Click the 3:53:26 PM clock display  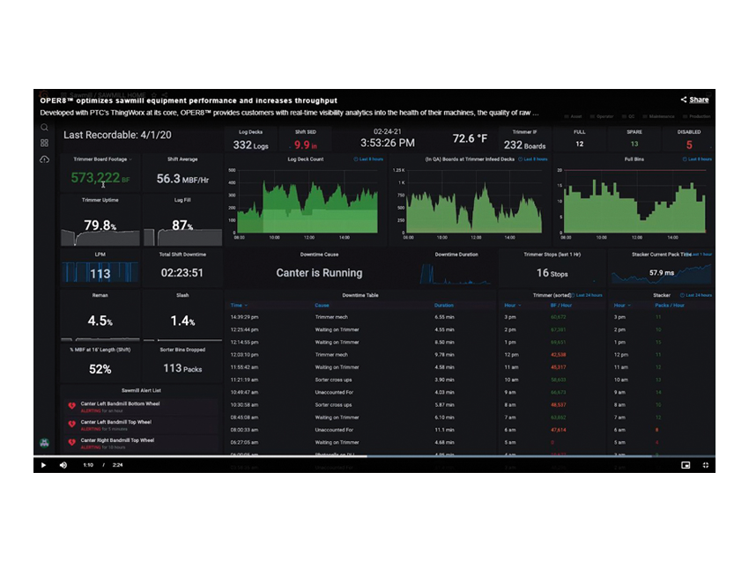click(388, 143)
